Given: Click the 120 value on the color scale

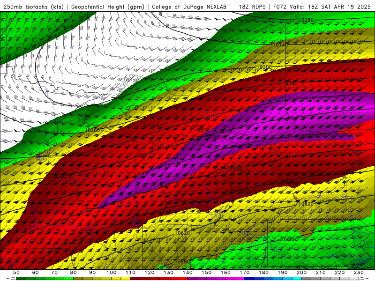Looking at the screenshot, I should [150, 273].
